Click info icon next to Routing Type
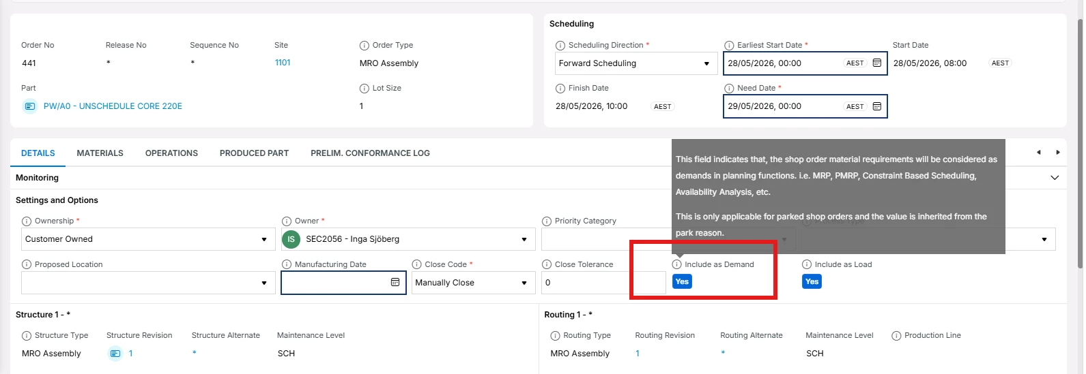This screenshot has height=374, width=1086. click(556, 336)
